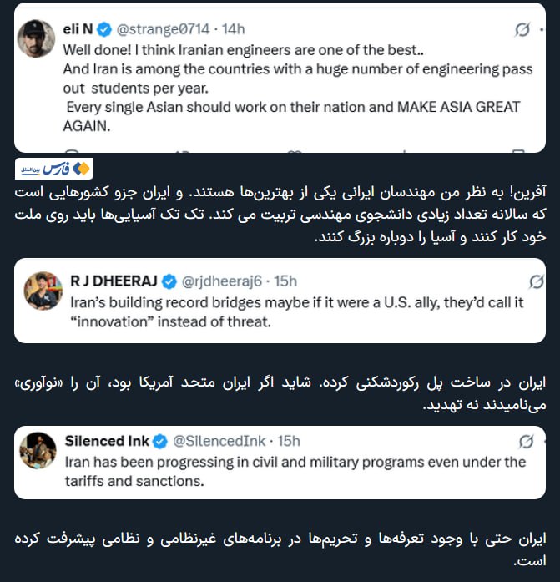Click R J DHEERAJ's verified badge
560x582 pixels.
(168, 281)
